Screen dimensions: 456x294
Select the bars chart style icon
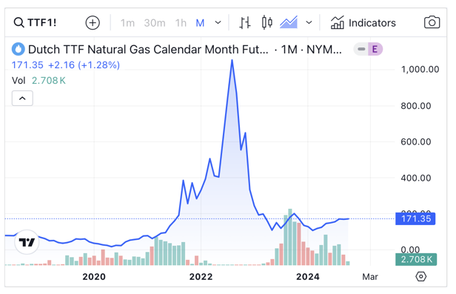tap(245, 23)
